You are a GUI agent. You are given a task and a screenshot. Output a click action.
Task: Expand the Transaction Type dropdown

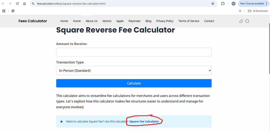(134, 70)
